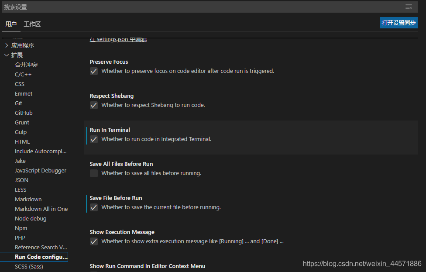
Task: Toggle the Run In Terminal checkbox
Action: (94, 139)
